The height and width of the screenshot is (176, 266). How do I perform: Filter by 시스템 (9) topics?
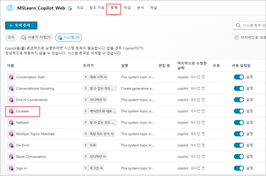tap(69, 37)
